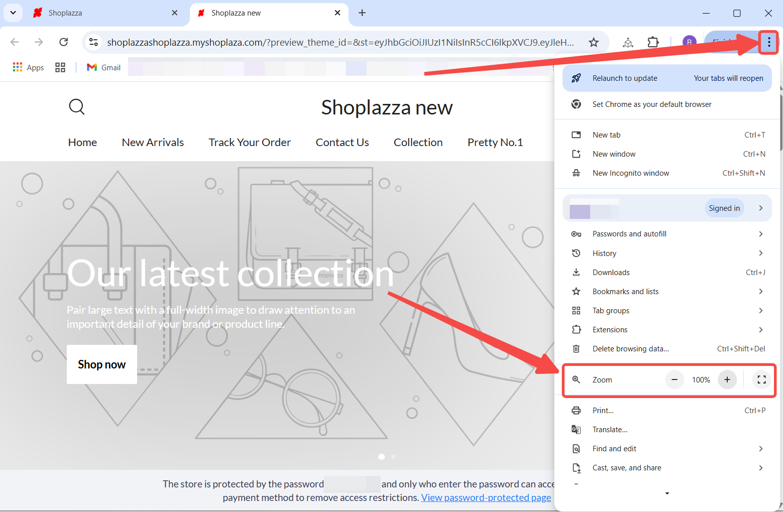This screenshot has width=783, height=512.
Task: Open Track Your Order nav link
Action: coord(250,142)
